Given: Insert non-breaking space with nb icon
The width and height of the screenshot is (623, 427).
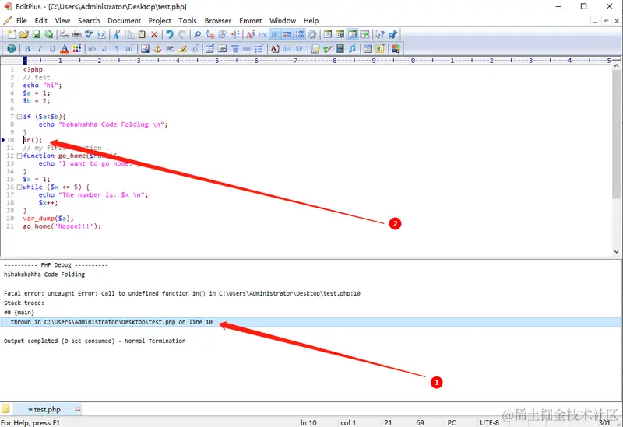Looking at the screenshot, I should [x=92, y=48].
